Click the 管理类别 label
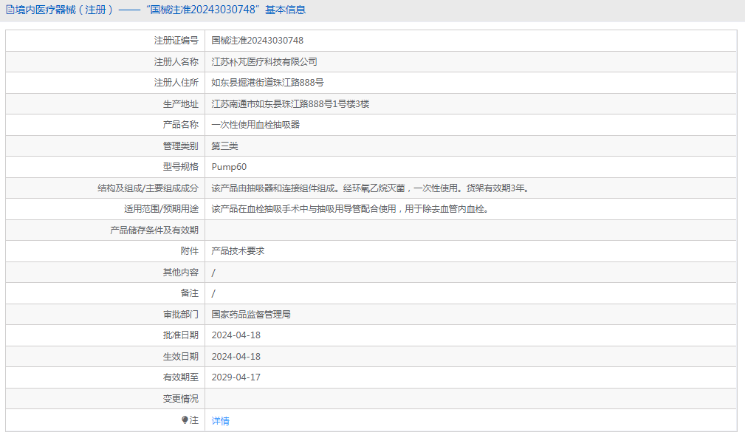This screenshot has width=745, height=438. (181, 146)
